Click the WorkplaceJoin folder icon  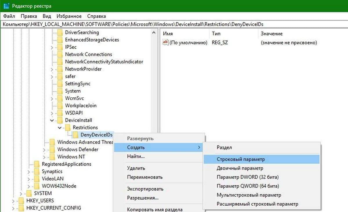tap(60, 106)
